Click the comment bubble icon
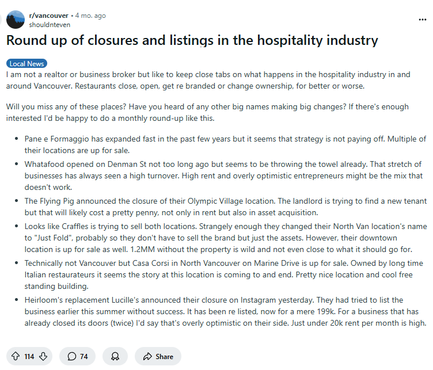433x370 pixels. tap(72, 356)
